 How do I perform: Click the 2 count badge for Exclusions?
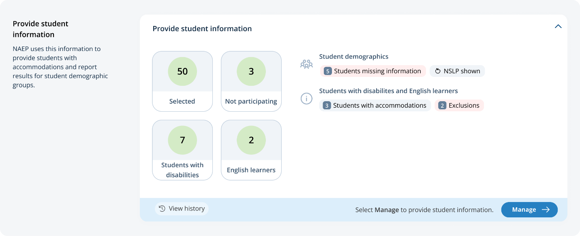pos(442,106)
